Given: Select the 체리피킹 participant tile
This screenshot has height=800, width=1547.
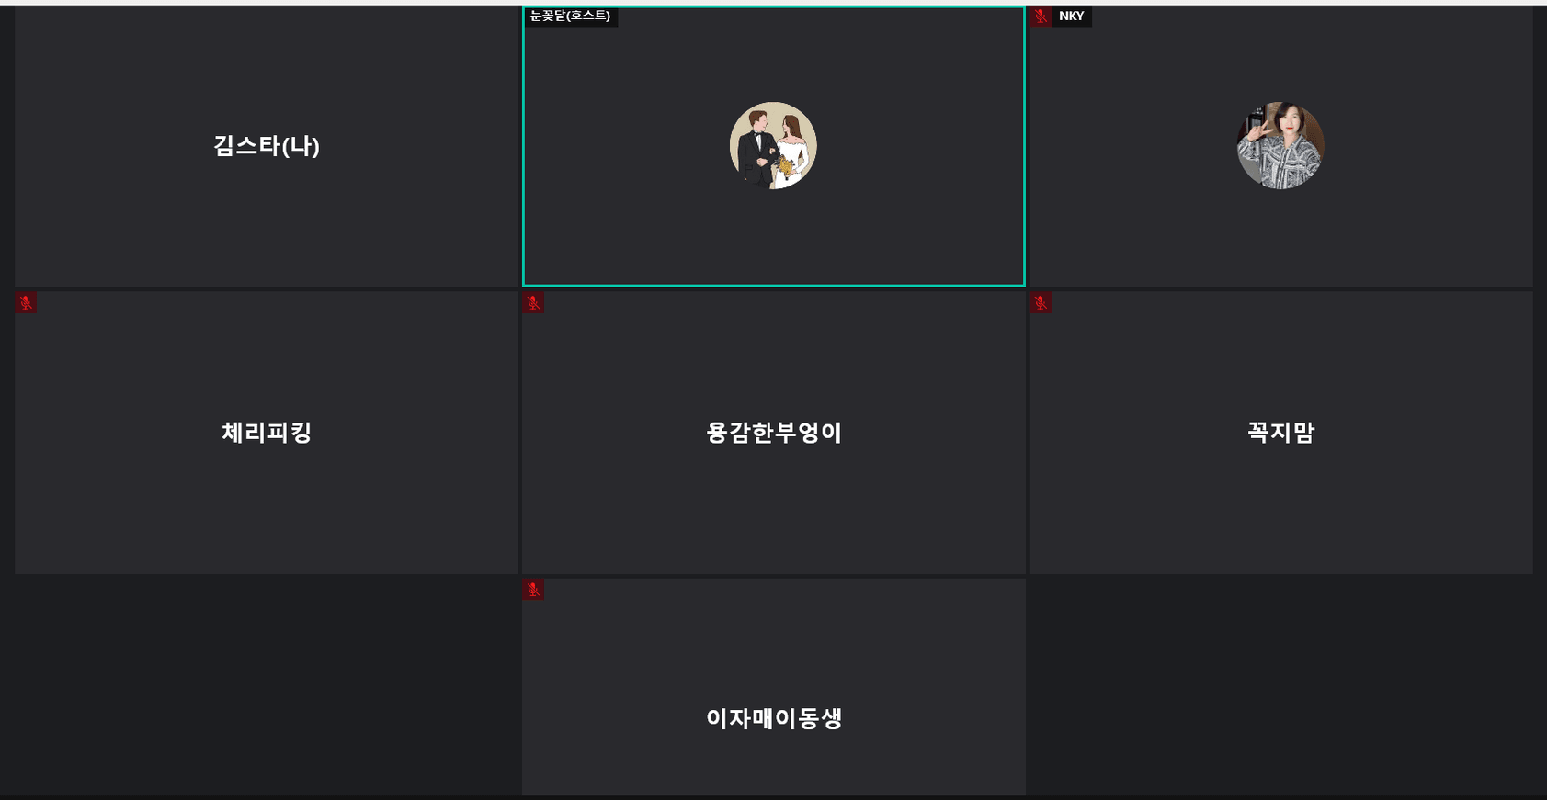Looking at the screenshot, I should [267, 433].
